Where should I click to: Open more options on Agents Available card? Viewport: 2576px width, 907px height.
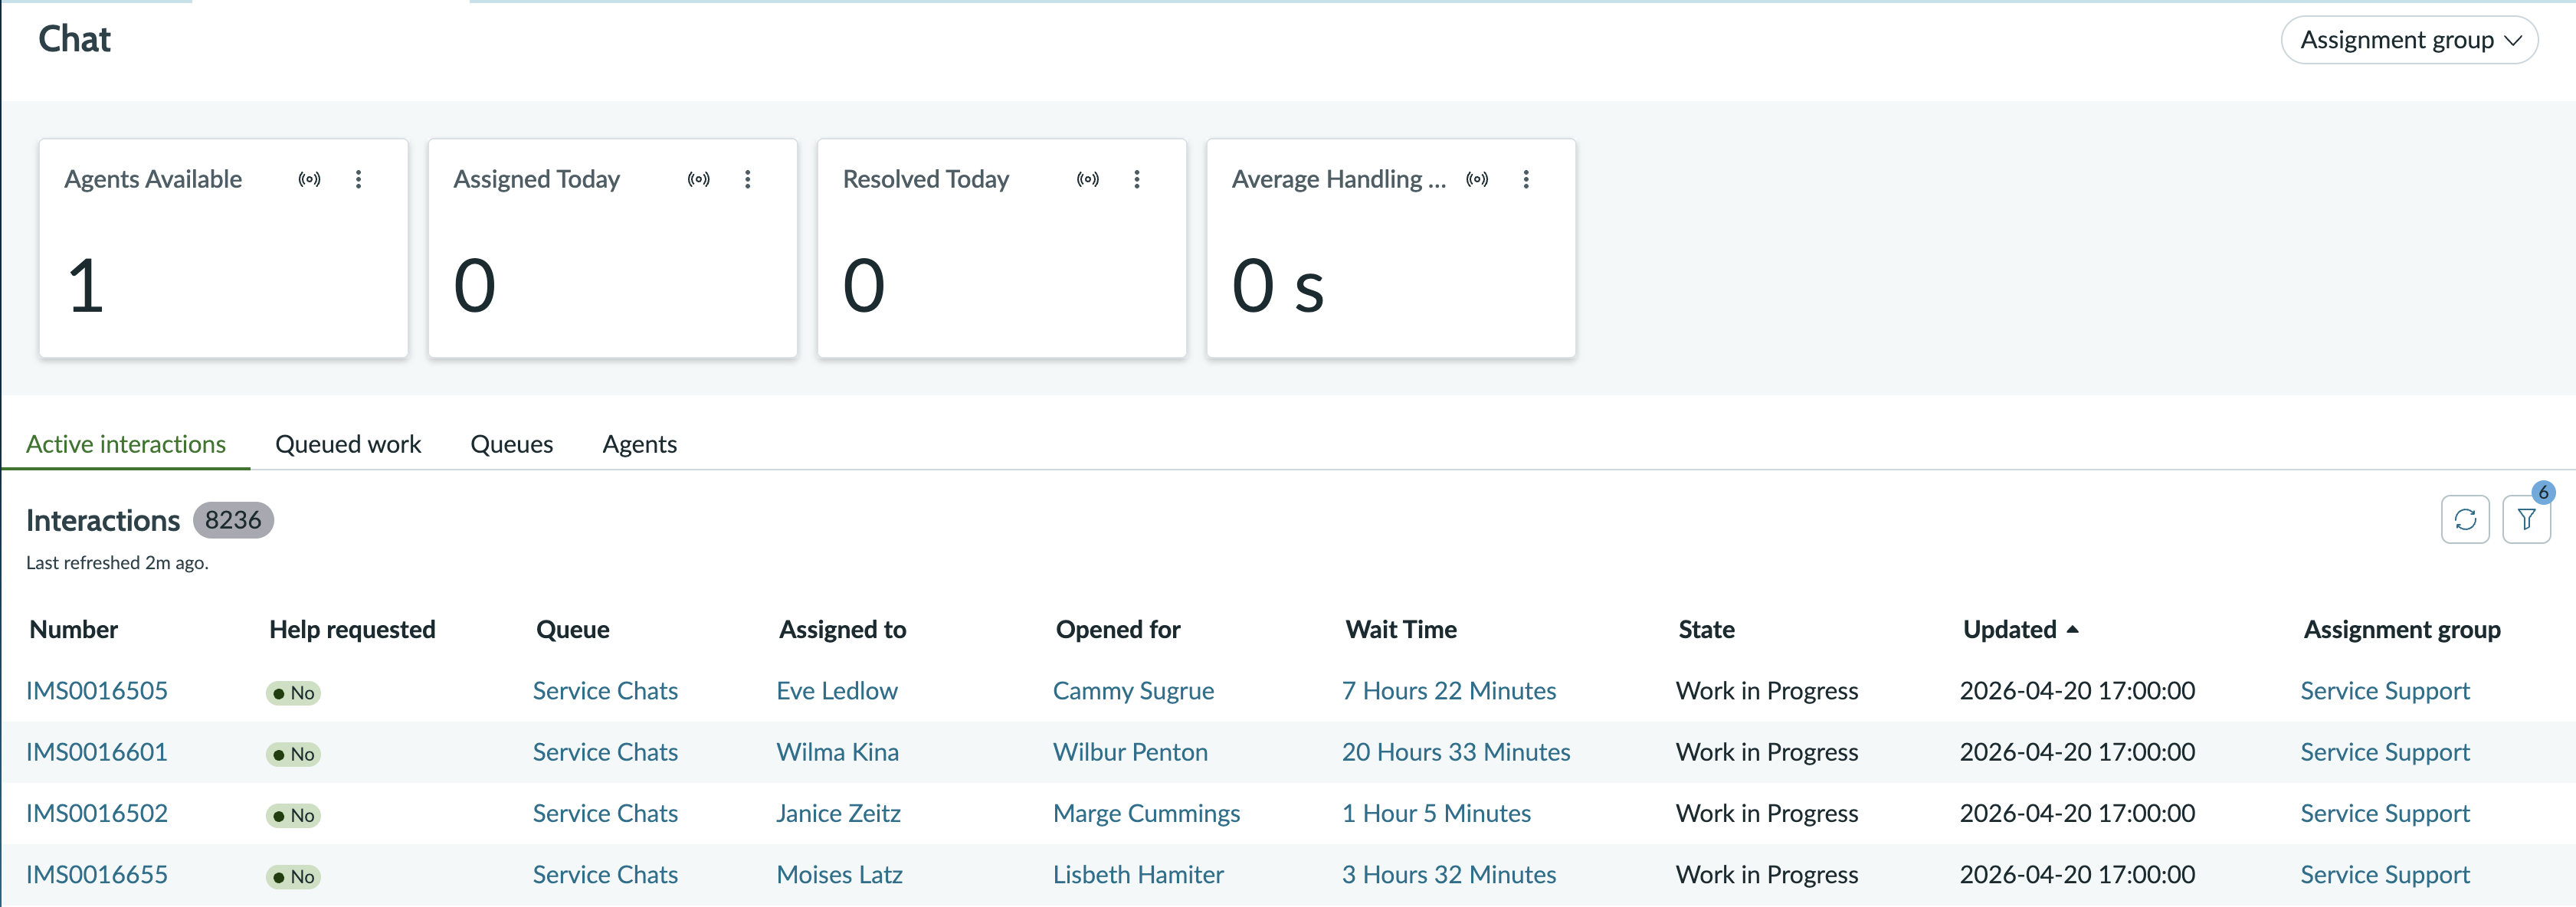(x=359, y=179)
